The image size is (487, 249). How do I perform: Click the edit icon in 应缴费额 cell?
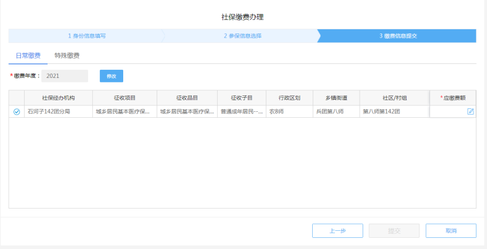(x=471, y=112)
